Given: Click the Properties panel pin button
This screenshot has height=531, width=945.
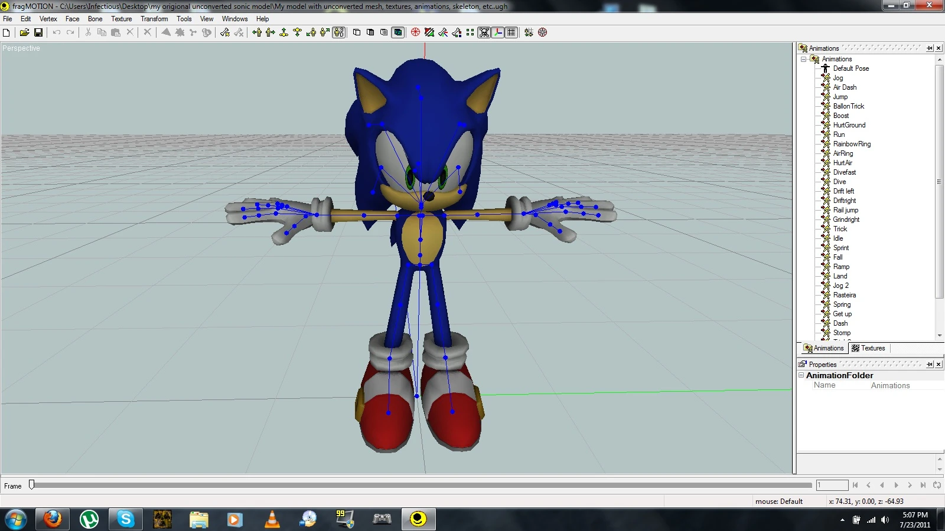Looking at the screenshot, I should point(930,364).
